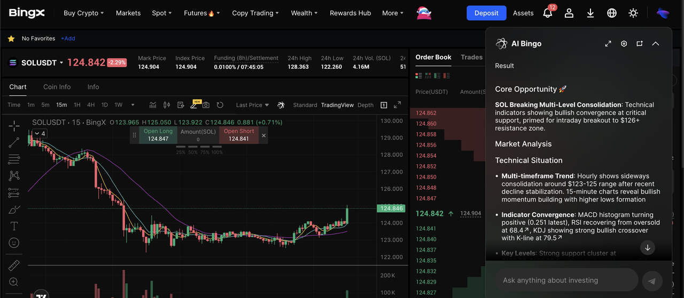Click the language globe icon
This screenshot has height=298, width=684.
612,13
